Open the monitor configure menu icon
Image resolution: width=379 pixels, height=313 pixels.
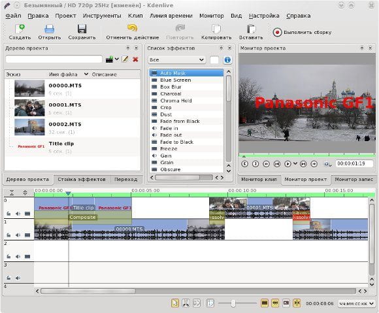pyautogui.click(x=327, y=164)
